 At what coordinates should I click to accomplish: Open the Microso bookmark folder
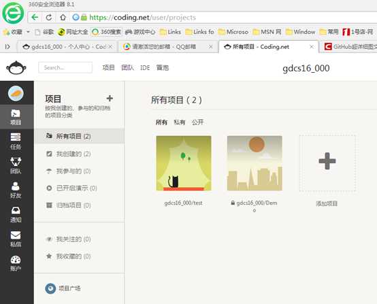click(x=233, y=32)
